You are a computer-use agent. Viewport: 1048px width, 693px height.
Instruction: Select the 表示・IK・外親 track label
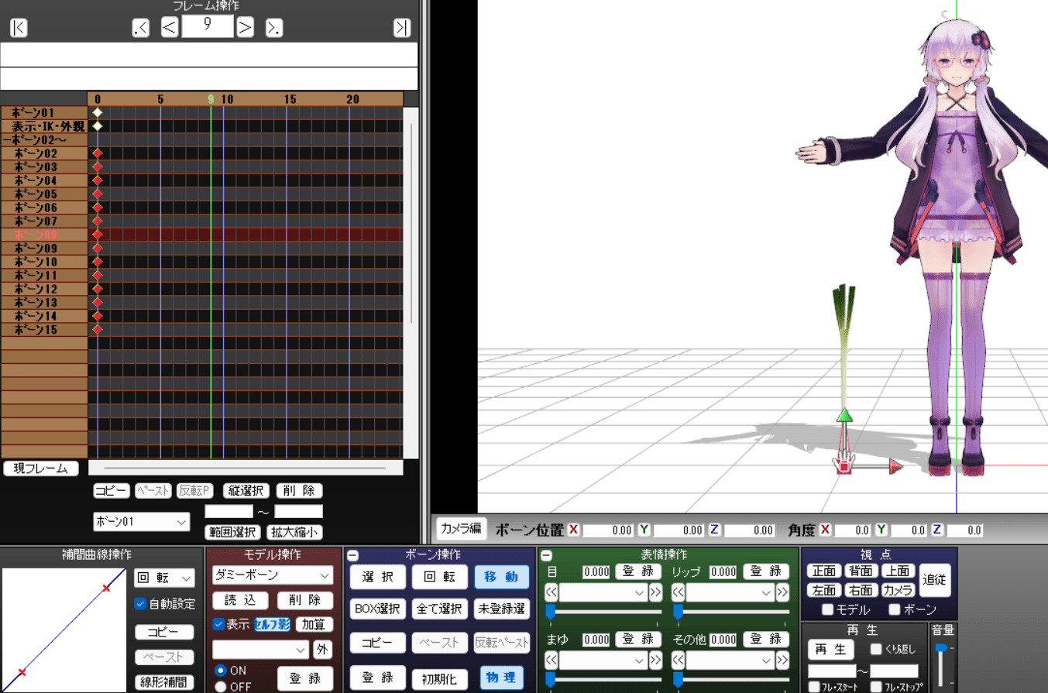coord(44,126)
